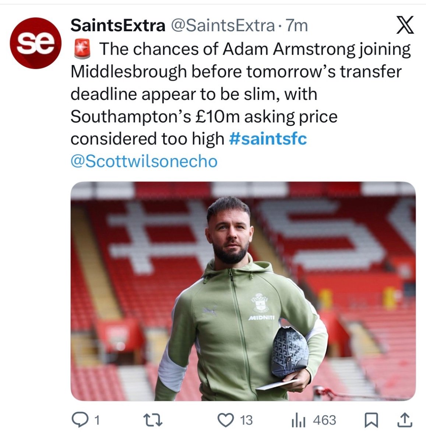Click the X logo in the tweet corner

405,26
